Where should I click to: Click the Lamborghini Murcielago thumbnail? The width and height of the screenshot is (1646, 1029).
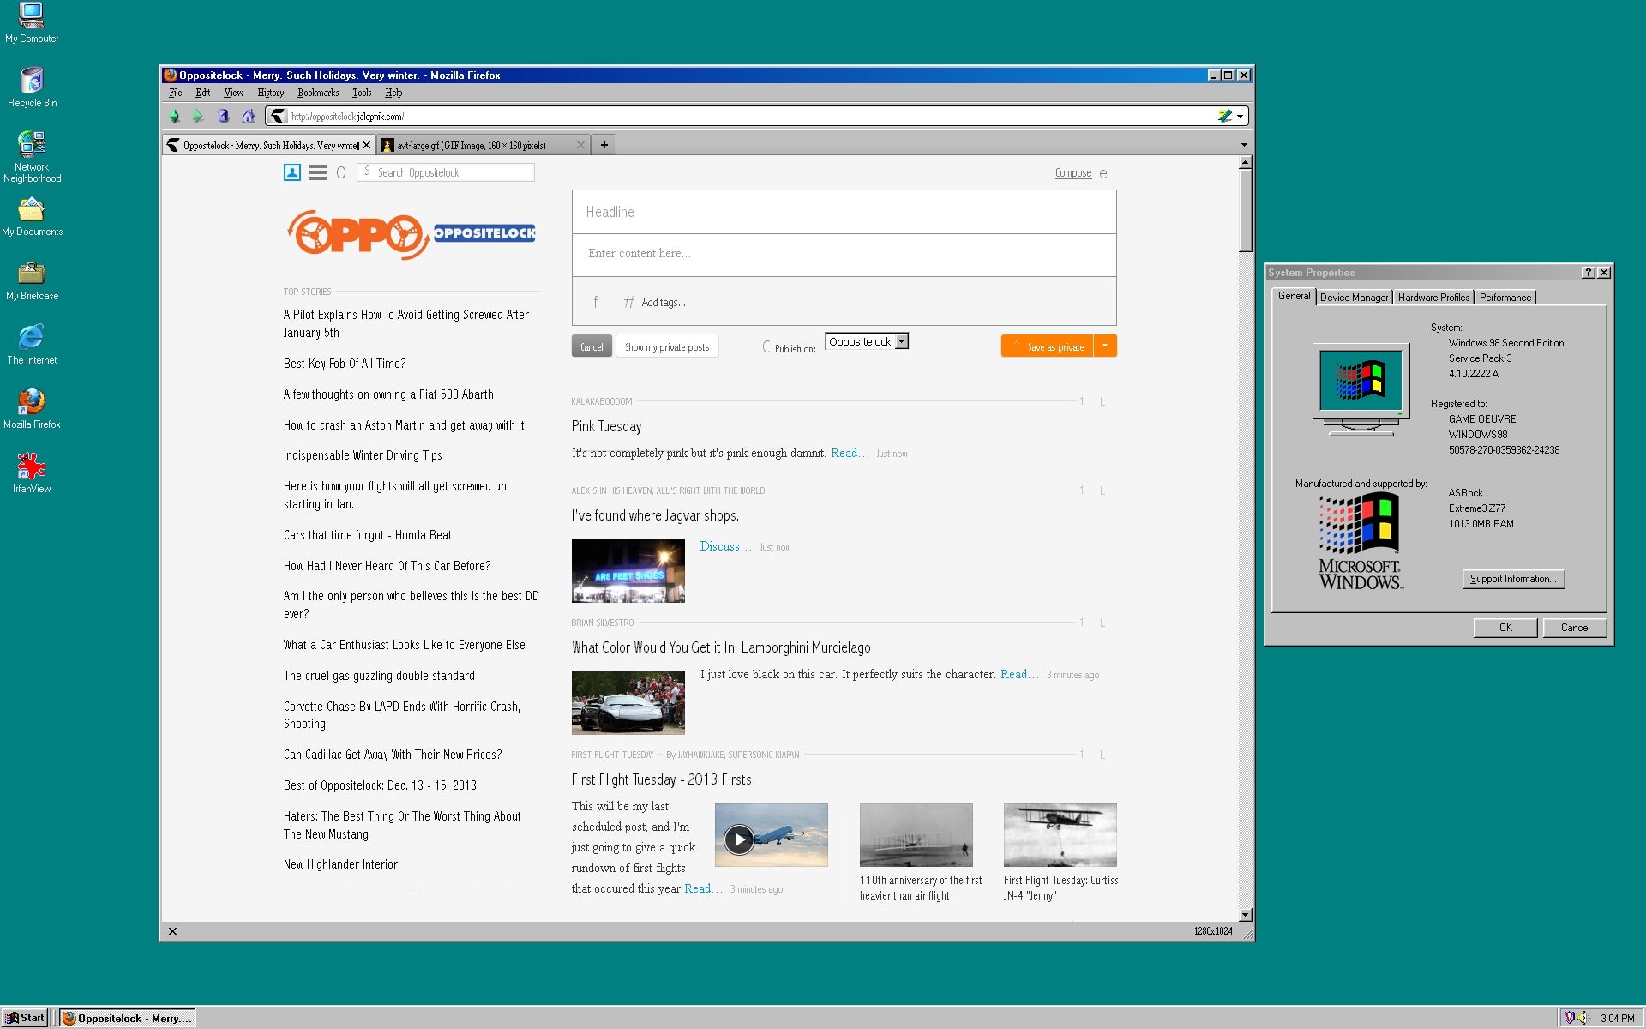click(628, 703)
